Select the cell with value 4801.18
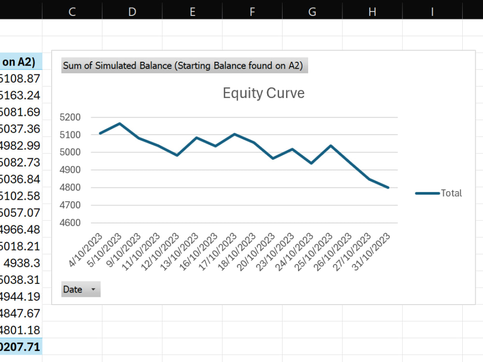 pyautogui.click(x=21, y=330)
